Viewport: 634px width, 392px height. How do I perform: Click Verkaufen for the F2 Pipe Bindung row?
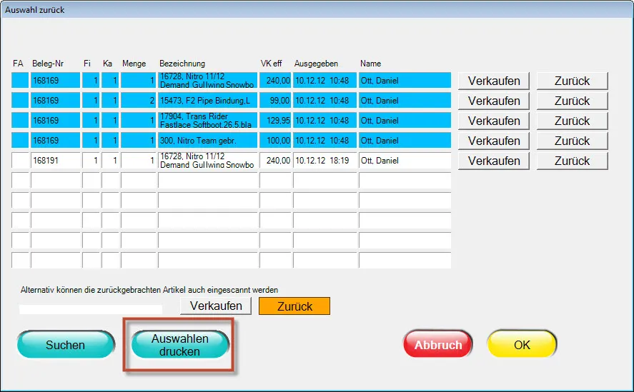tap(494, 101)
